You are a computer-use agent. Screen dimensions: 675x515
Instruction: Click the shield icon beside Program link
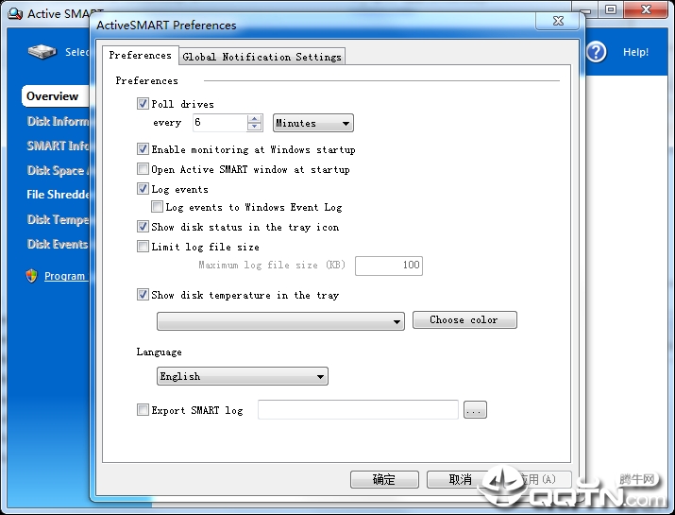[x=31, y=276]
